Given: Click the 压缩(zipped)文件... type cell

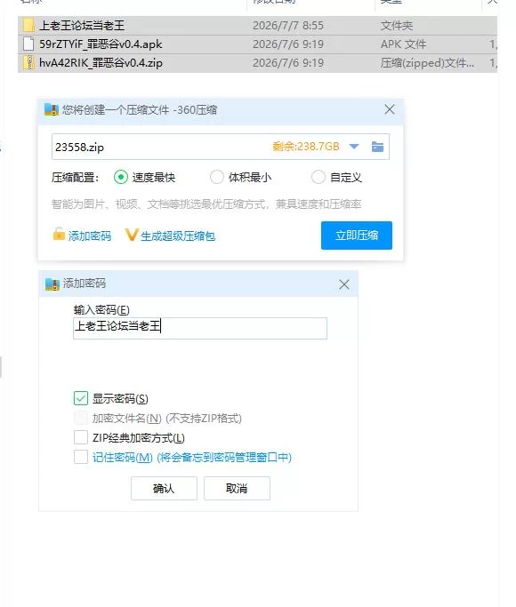Looking at the screenshot, I should point(427,63).
